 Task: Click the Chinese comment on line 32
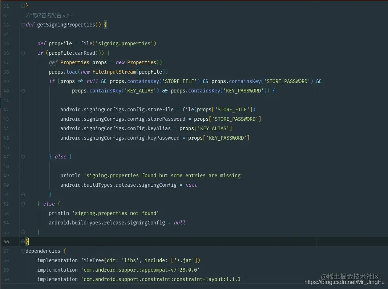49,15
